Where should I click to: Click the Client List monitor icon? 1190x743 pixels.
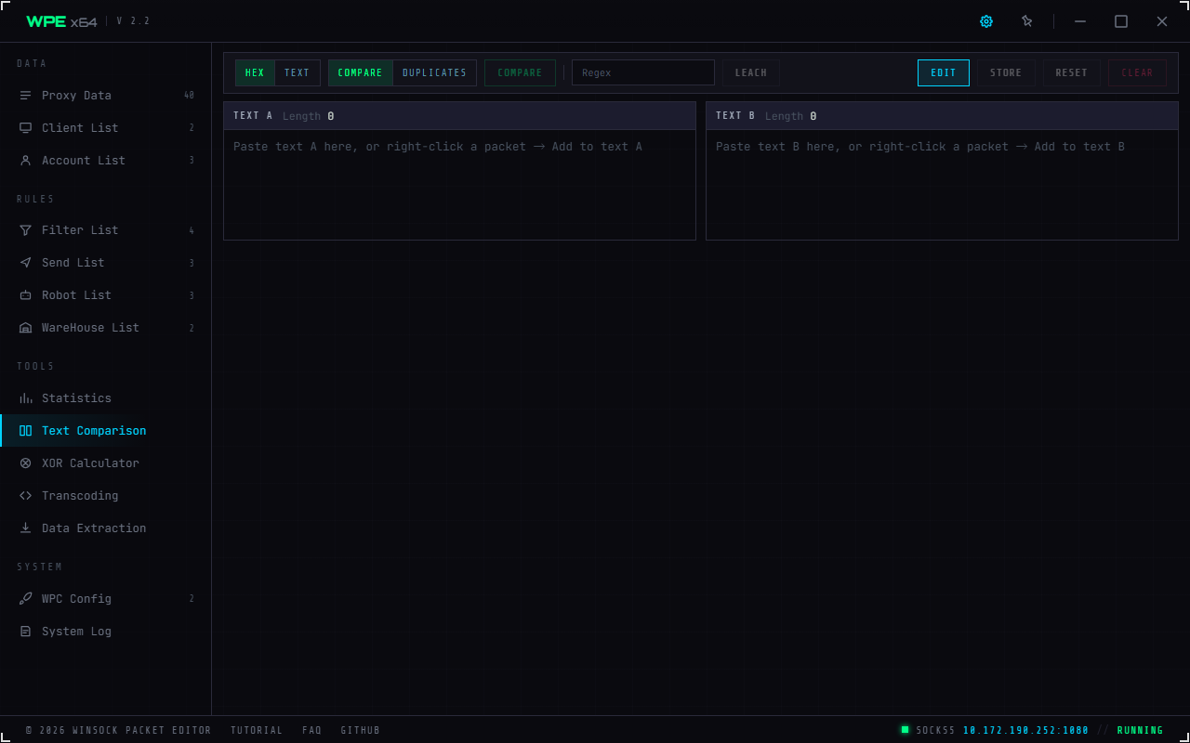pyautogui.click(x=26, y=128)
